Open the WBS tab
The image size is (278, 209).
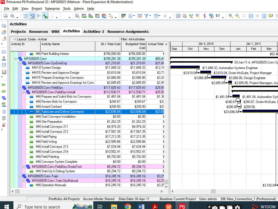tap(55, 31)
